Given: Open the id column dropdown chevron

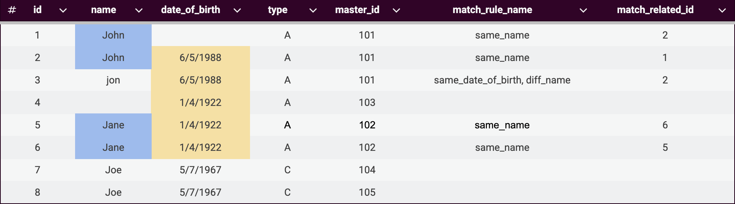Looking at the screenshot, I should (63, 10).
